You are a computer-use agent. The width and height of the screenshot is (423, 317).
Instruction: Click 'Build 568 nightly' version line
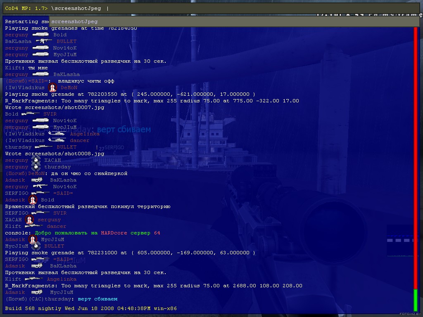[91, 308]
